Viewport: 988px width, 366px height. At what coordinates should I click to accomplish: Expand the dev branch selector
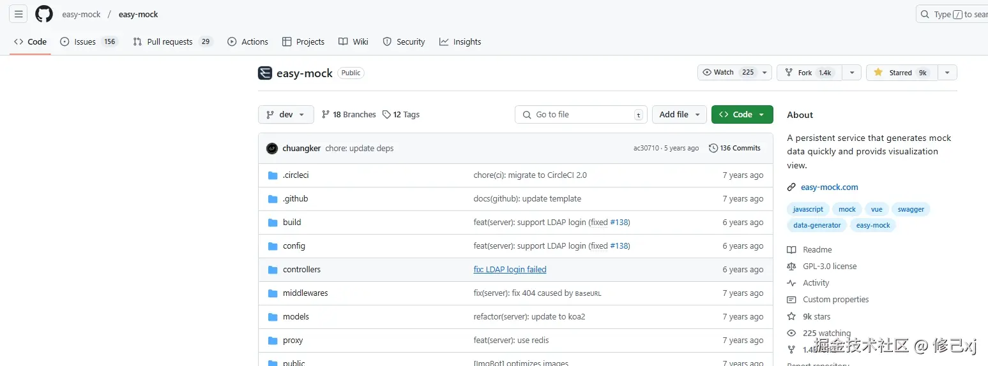pyautogui.click(x=286, y=115)
